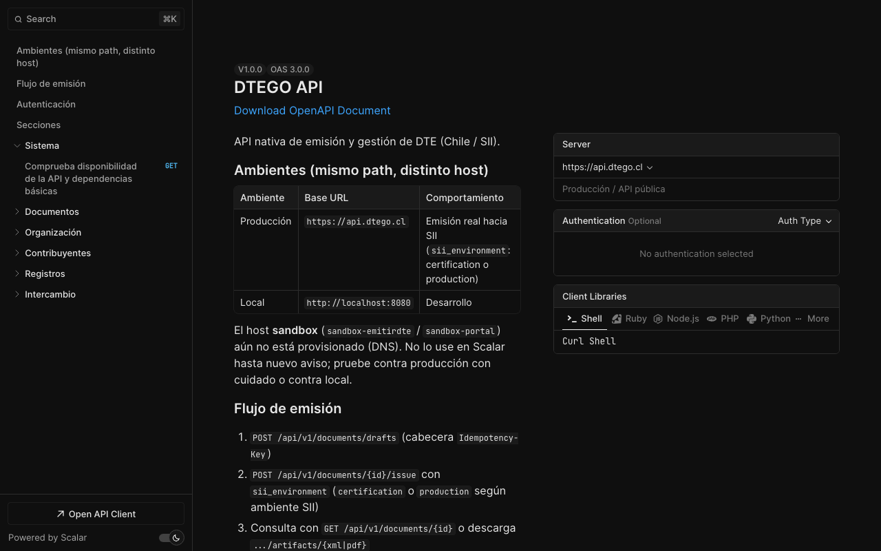Click the Powered by Scalar link
The image size is (881, 551).
click(47, 538)
